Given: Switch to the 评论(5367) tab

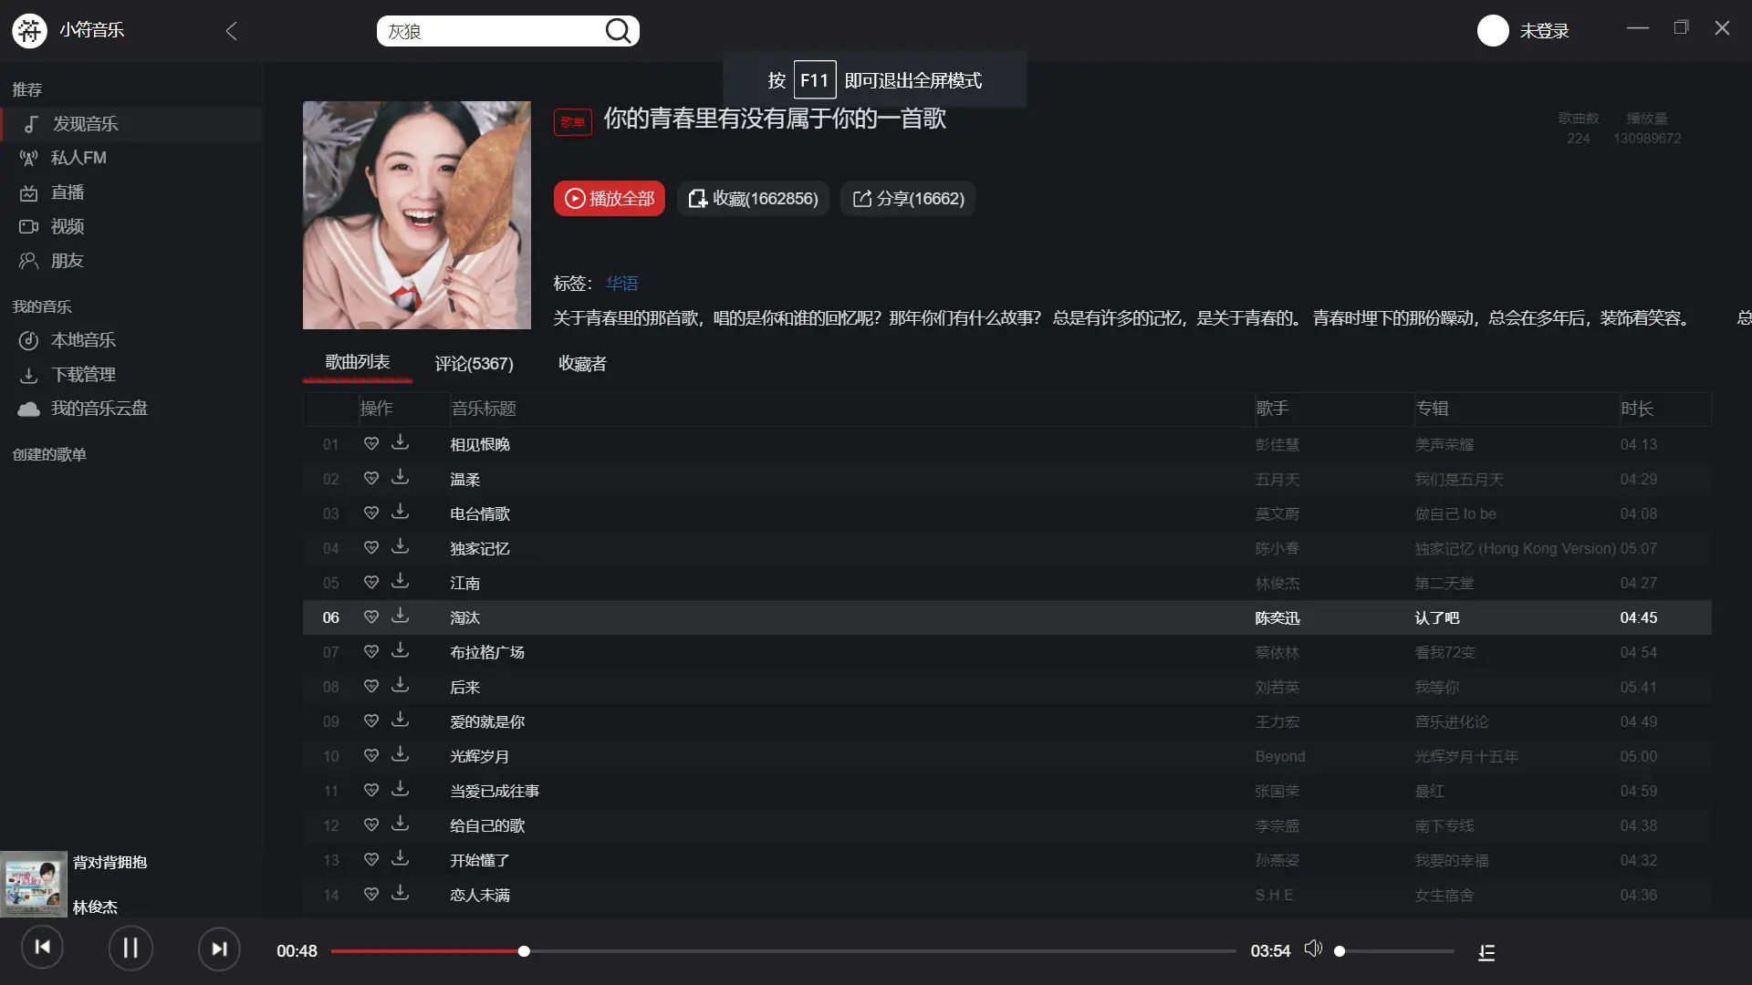Looking at the screenshot, I should [474, 364].
